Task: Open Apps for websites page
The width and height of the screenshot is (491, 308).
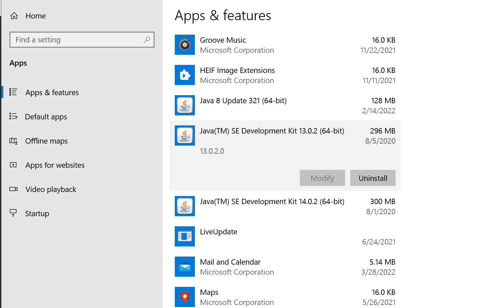Action: tap(55, 165)
